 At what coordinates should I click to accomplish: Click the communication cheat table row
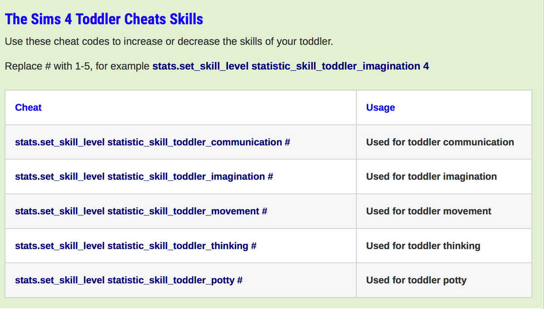(267, 142)
